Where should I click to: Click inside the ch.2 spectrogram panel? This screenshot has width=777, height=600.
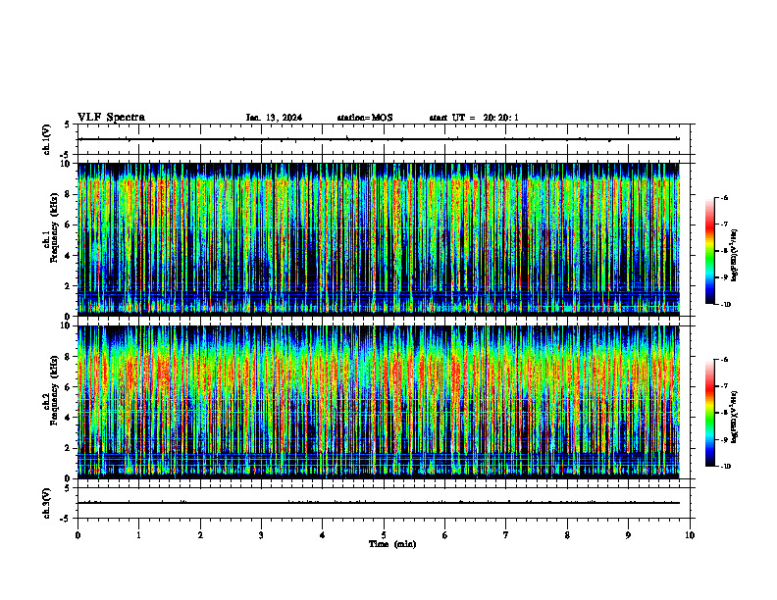[x=379, y=402]
